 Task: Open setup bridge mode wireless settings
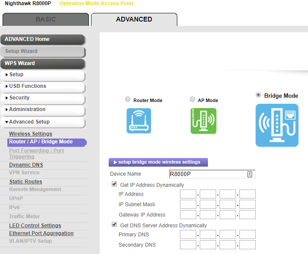[158, 162]
